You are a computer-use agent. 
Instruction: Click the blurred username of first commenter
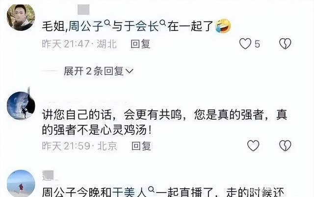click(83, 10)
